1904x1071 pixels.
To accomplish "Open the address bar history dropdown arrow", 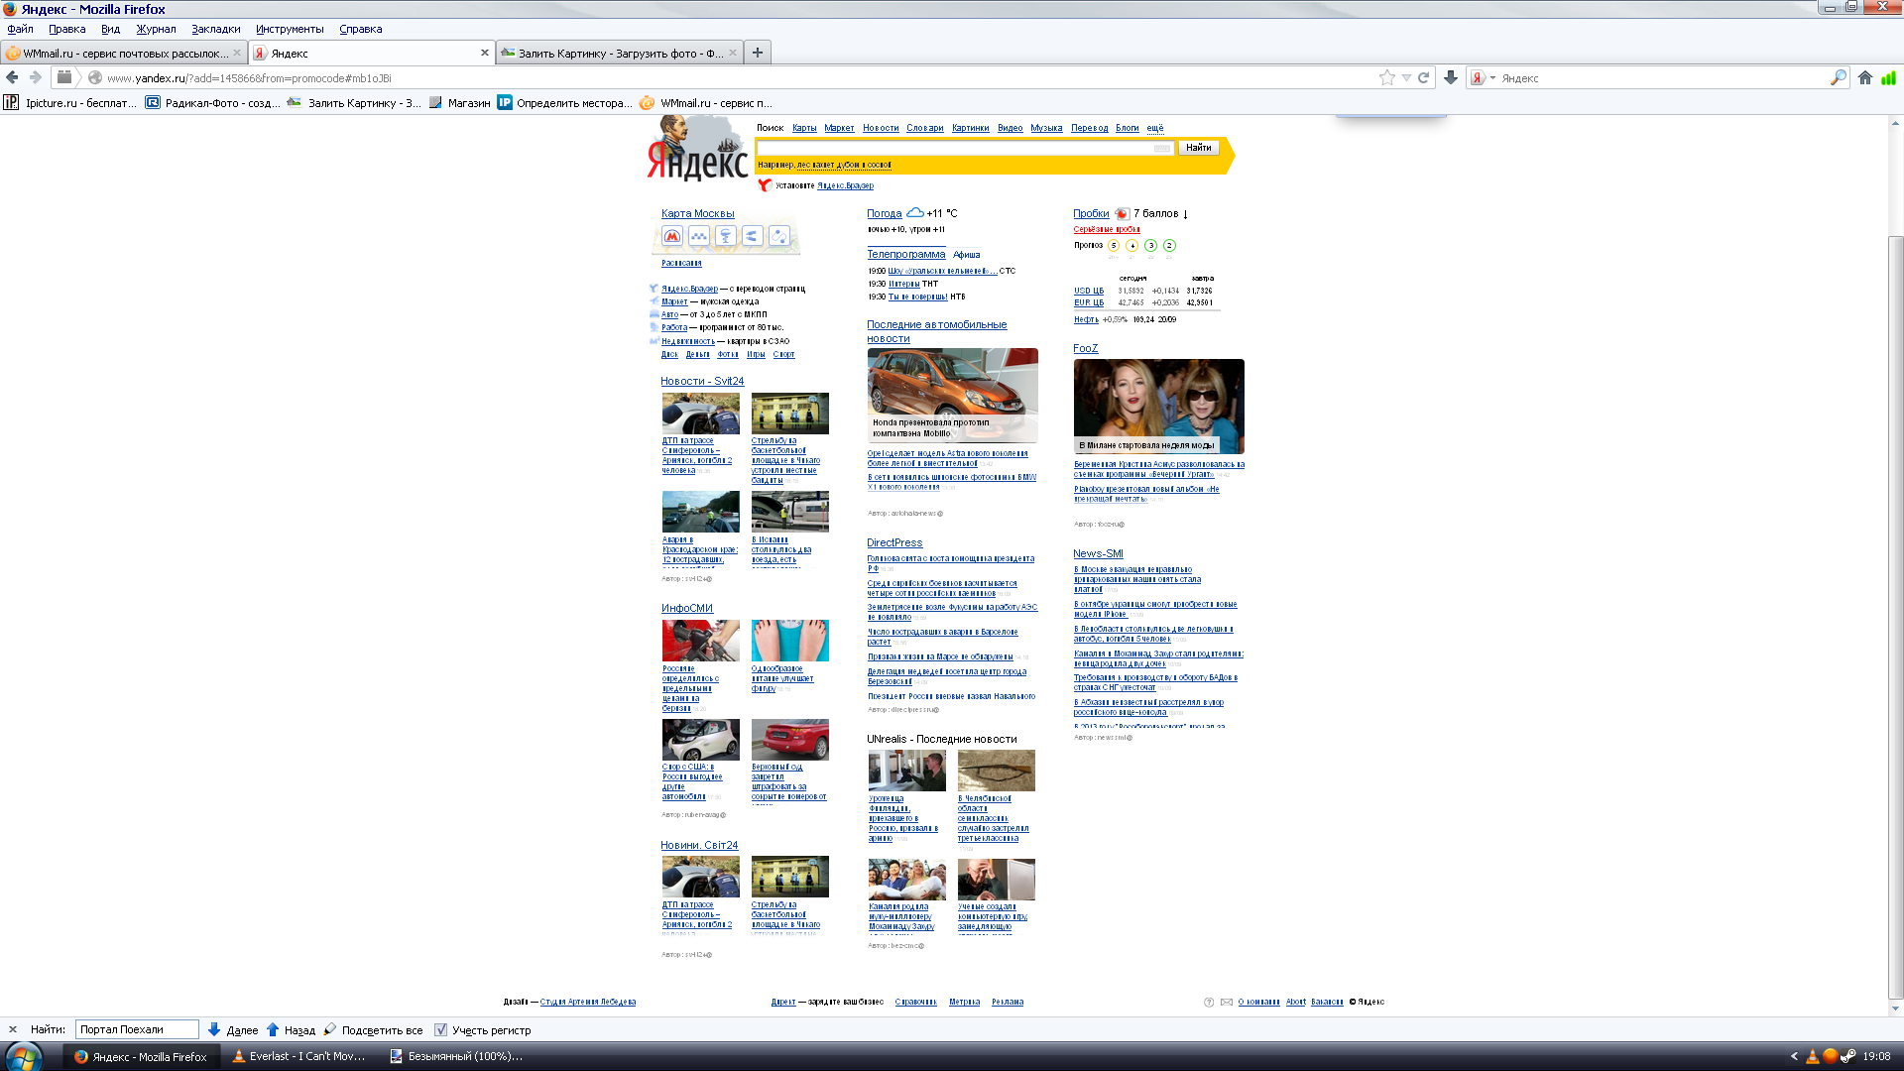I will tap(1406, 77).
